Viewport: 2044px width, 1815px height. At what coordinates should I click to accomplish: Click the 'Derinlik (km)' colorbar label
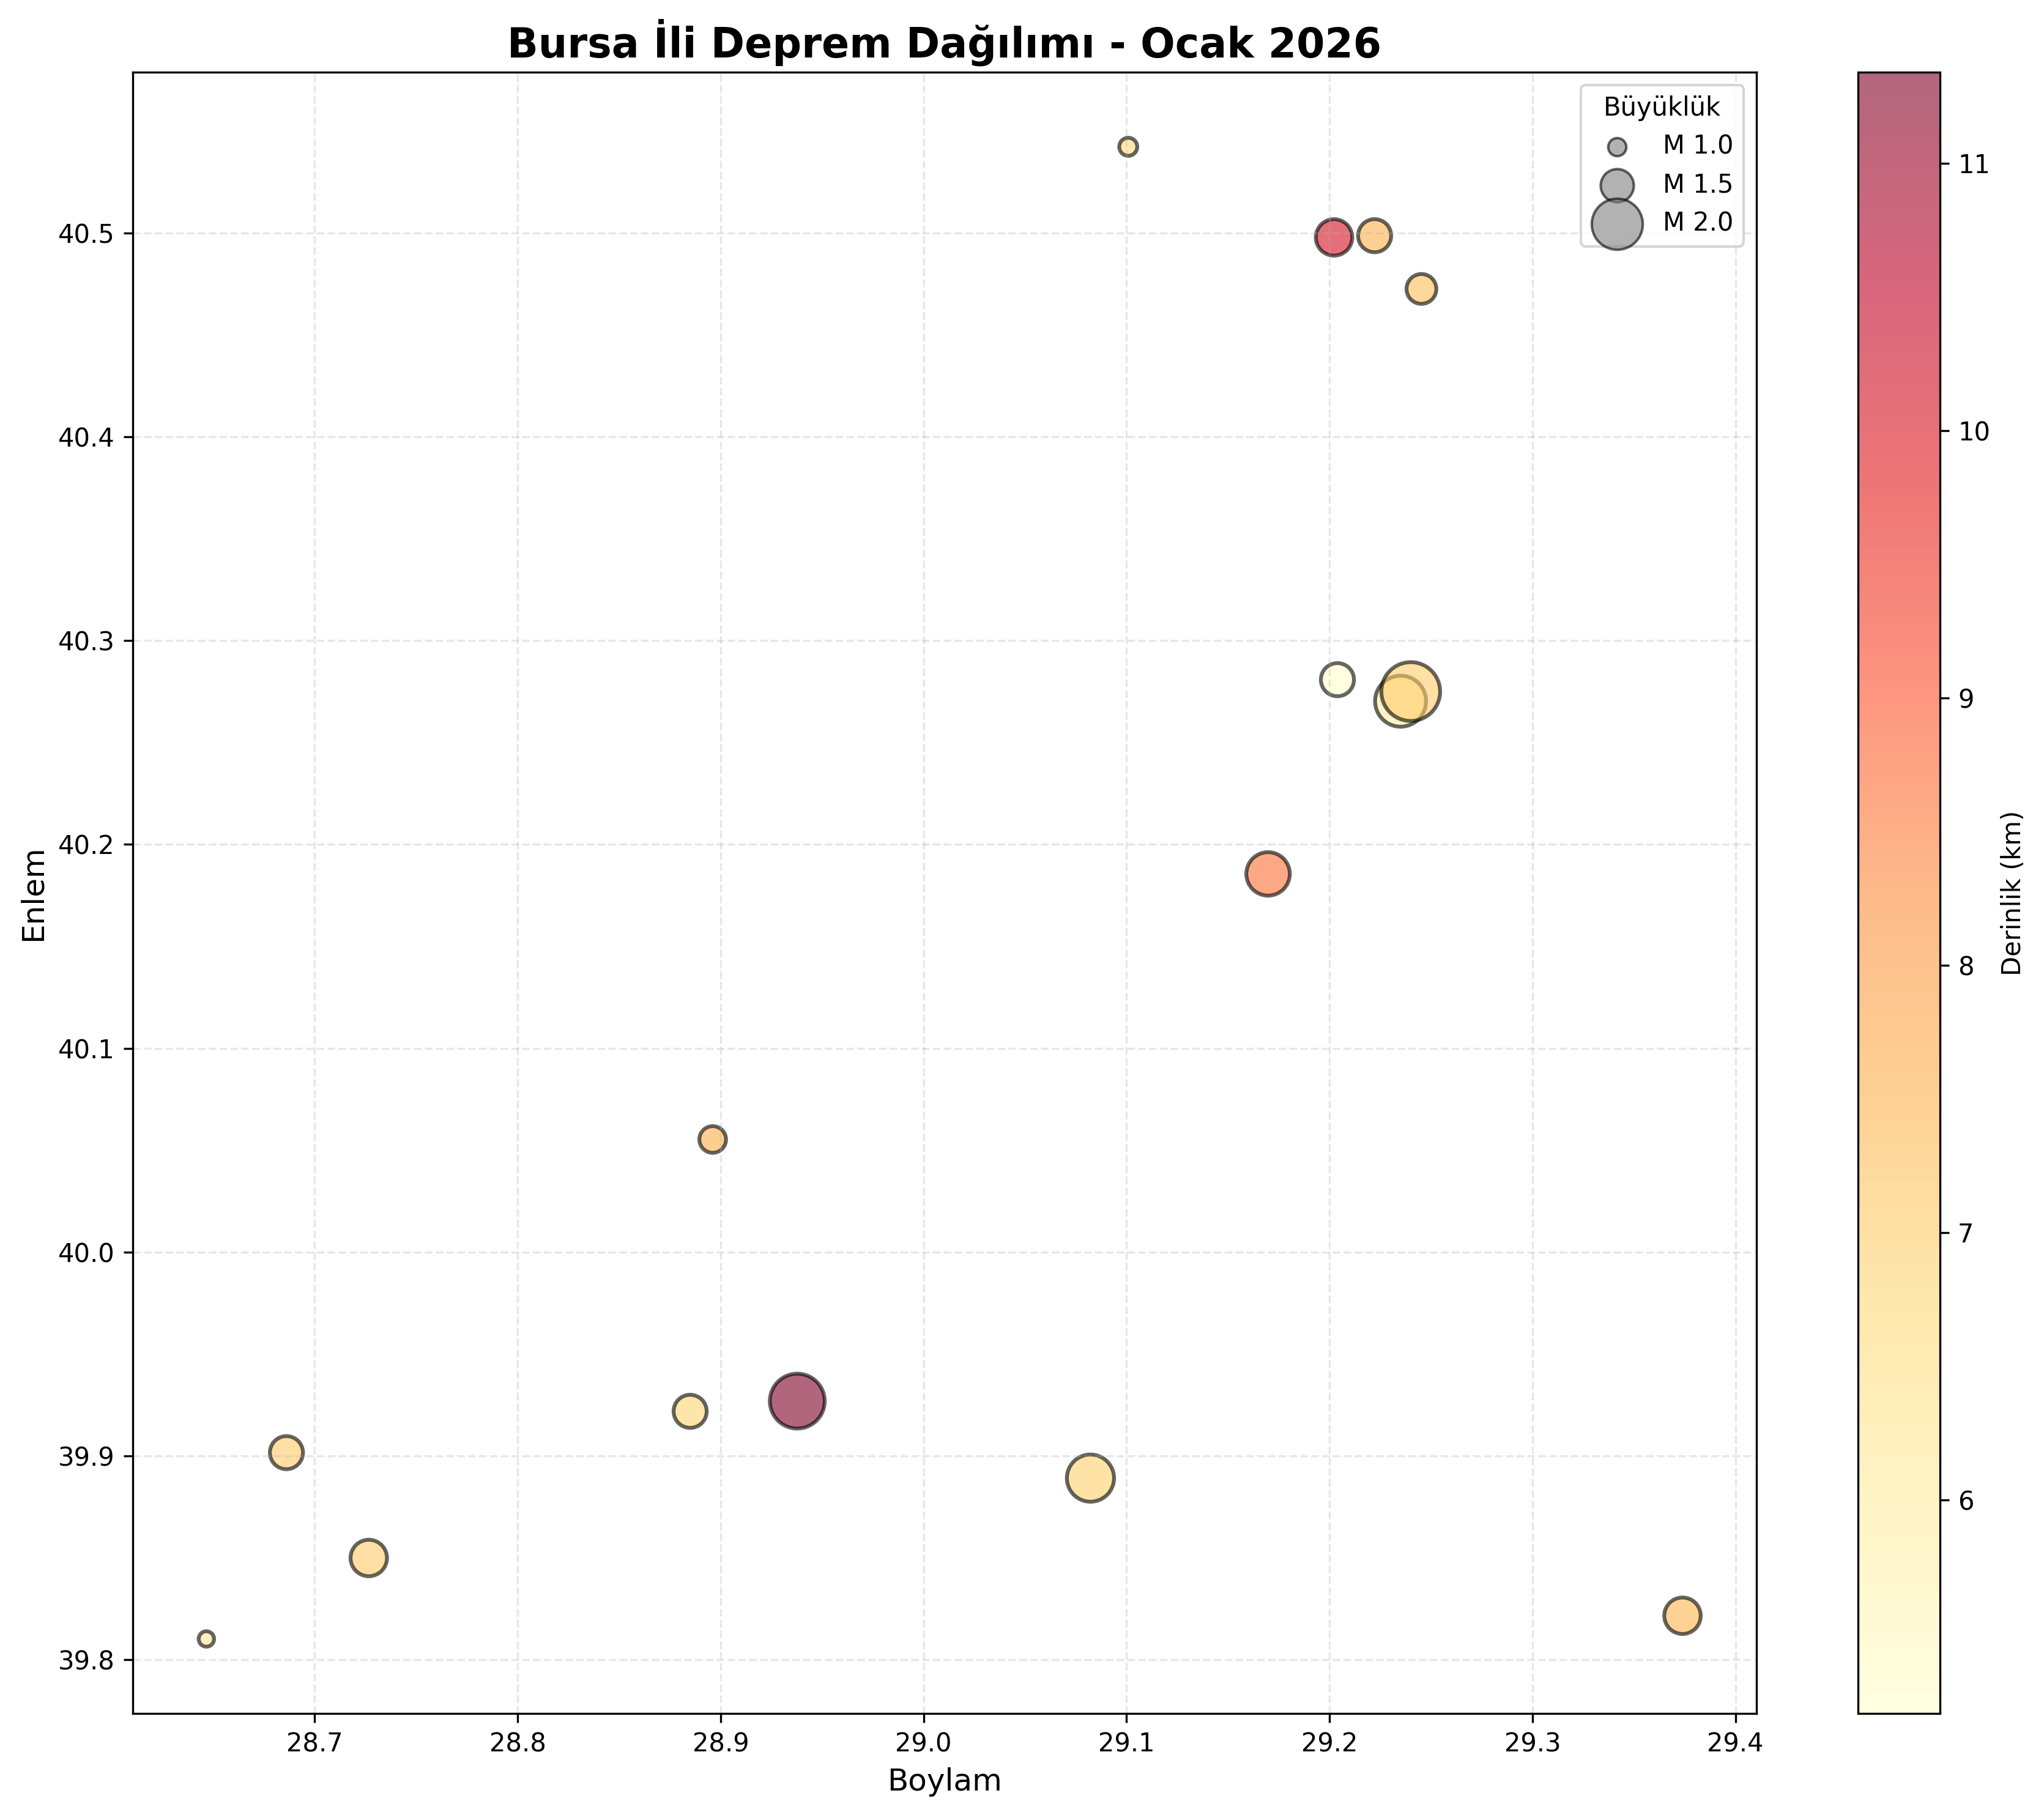(2012, 893)
